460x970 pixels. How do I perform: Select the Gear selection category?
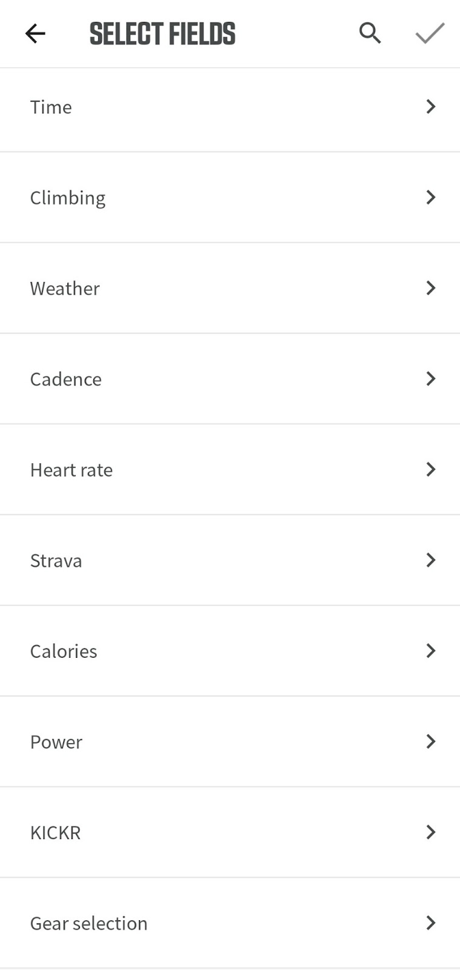89,923
